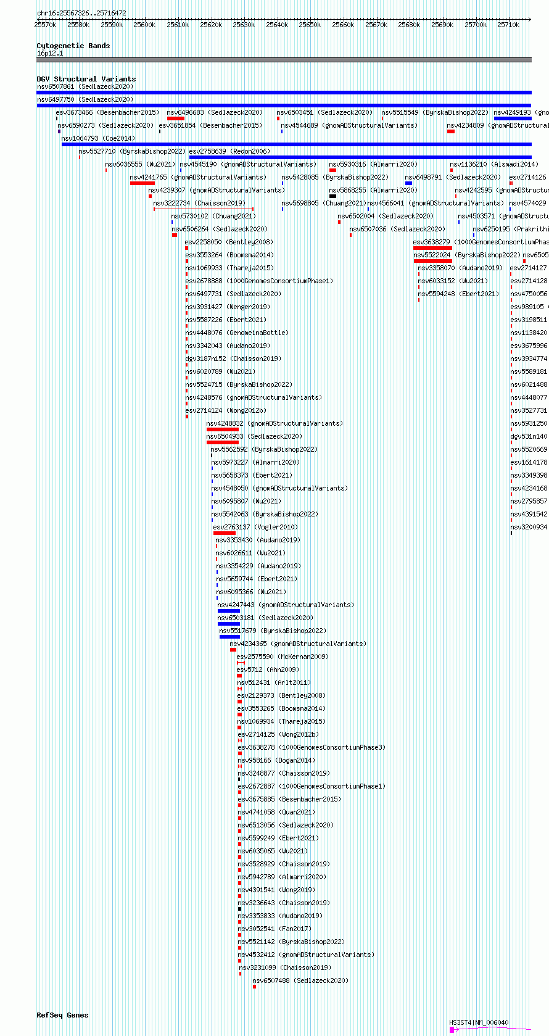Select nsv4234365 (gnomADStructuralVariants)
549x1036 pixels.
pyautogui.click(x=298, y=644)
